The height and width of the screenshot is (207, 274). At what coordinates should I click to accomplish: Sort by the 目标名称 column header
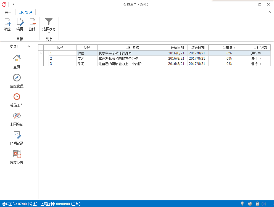(x=132, y=47)
